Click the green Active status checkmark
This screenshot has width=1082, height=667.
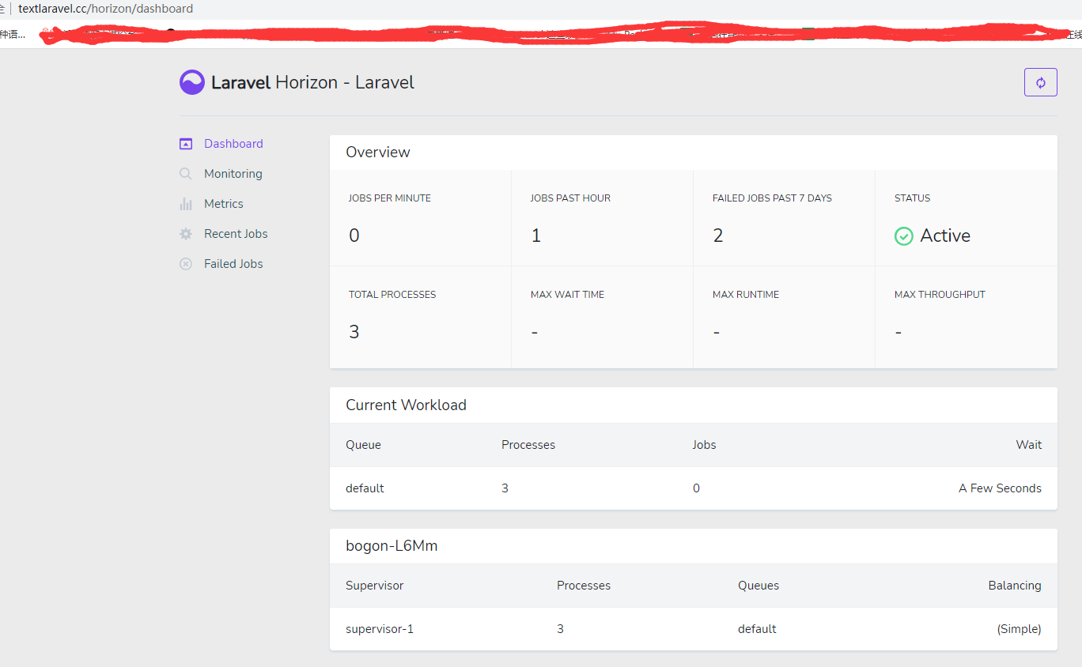click(x=903, y=236)
